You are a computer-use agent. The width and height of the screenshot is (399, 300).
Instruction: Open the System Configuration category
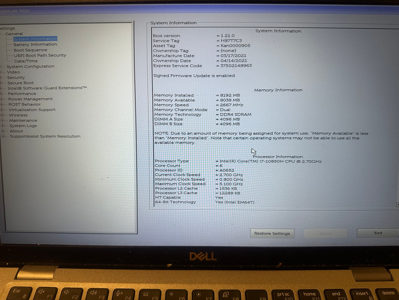(31, 67)
